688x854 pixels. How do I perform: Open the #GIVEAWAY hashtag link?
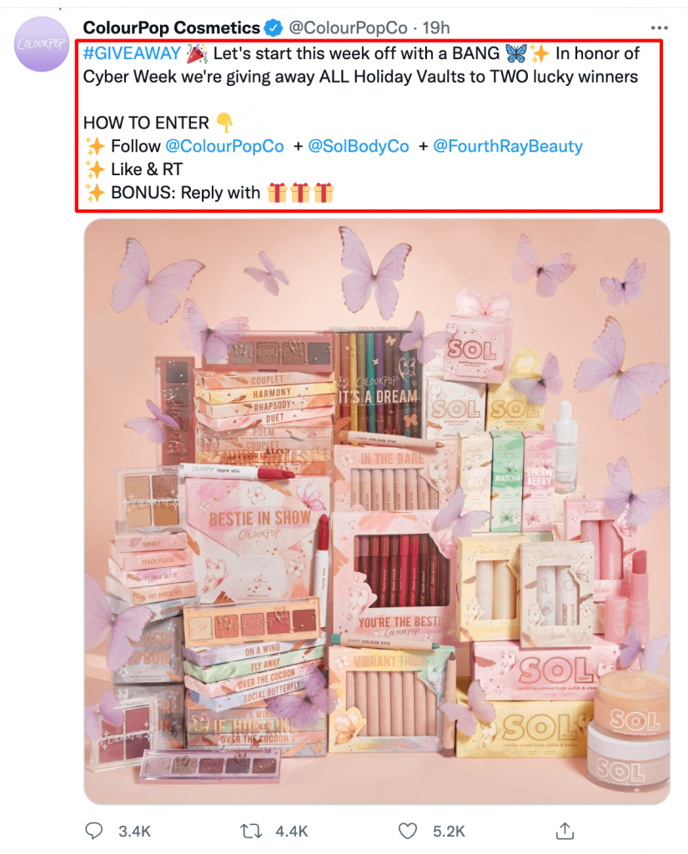(132, 53)
